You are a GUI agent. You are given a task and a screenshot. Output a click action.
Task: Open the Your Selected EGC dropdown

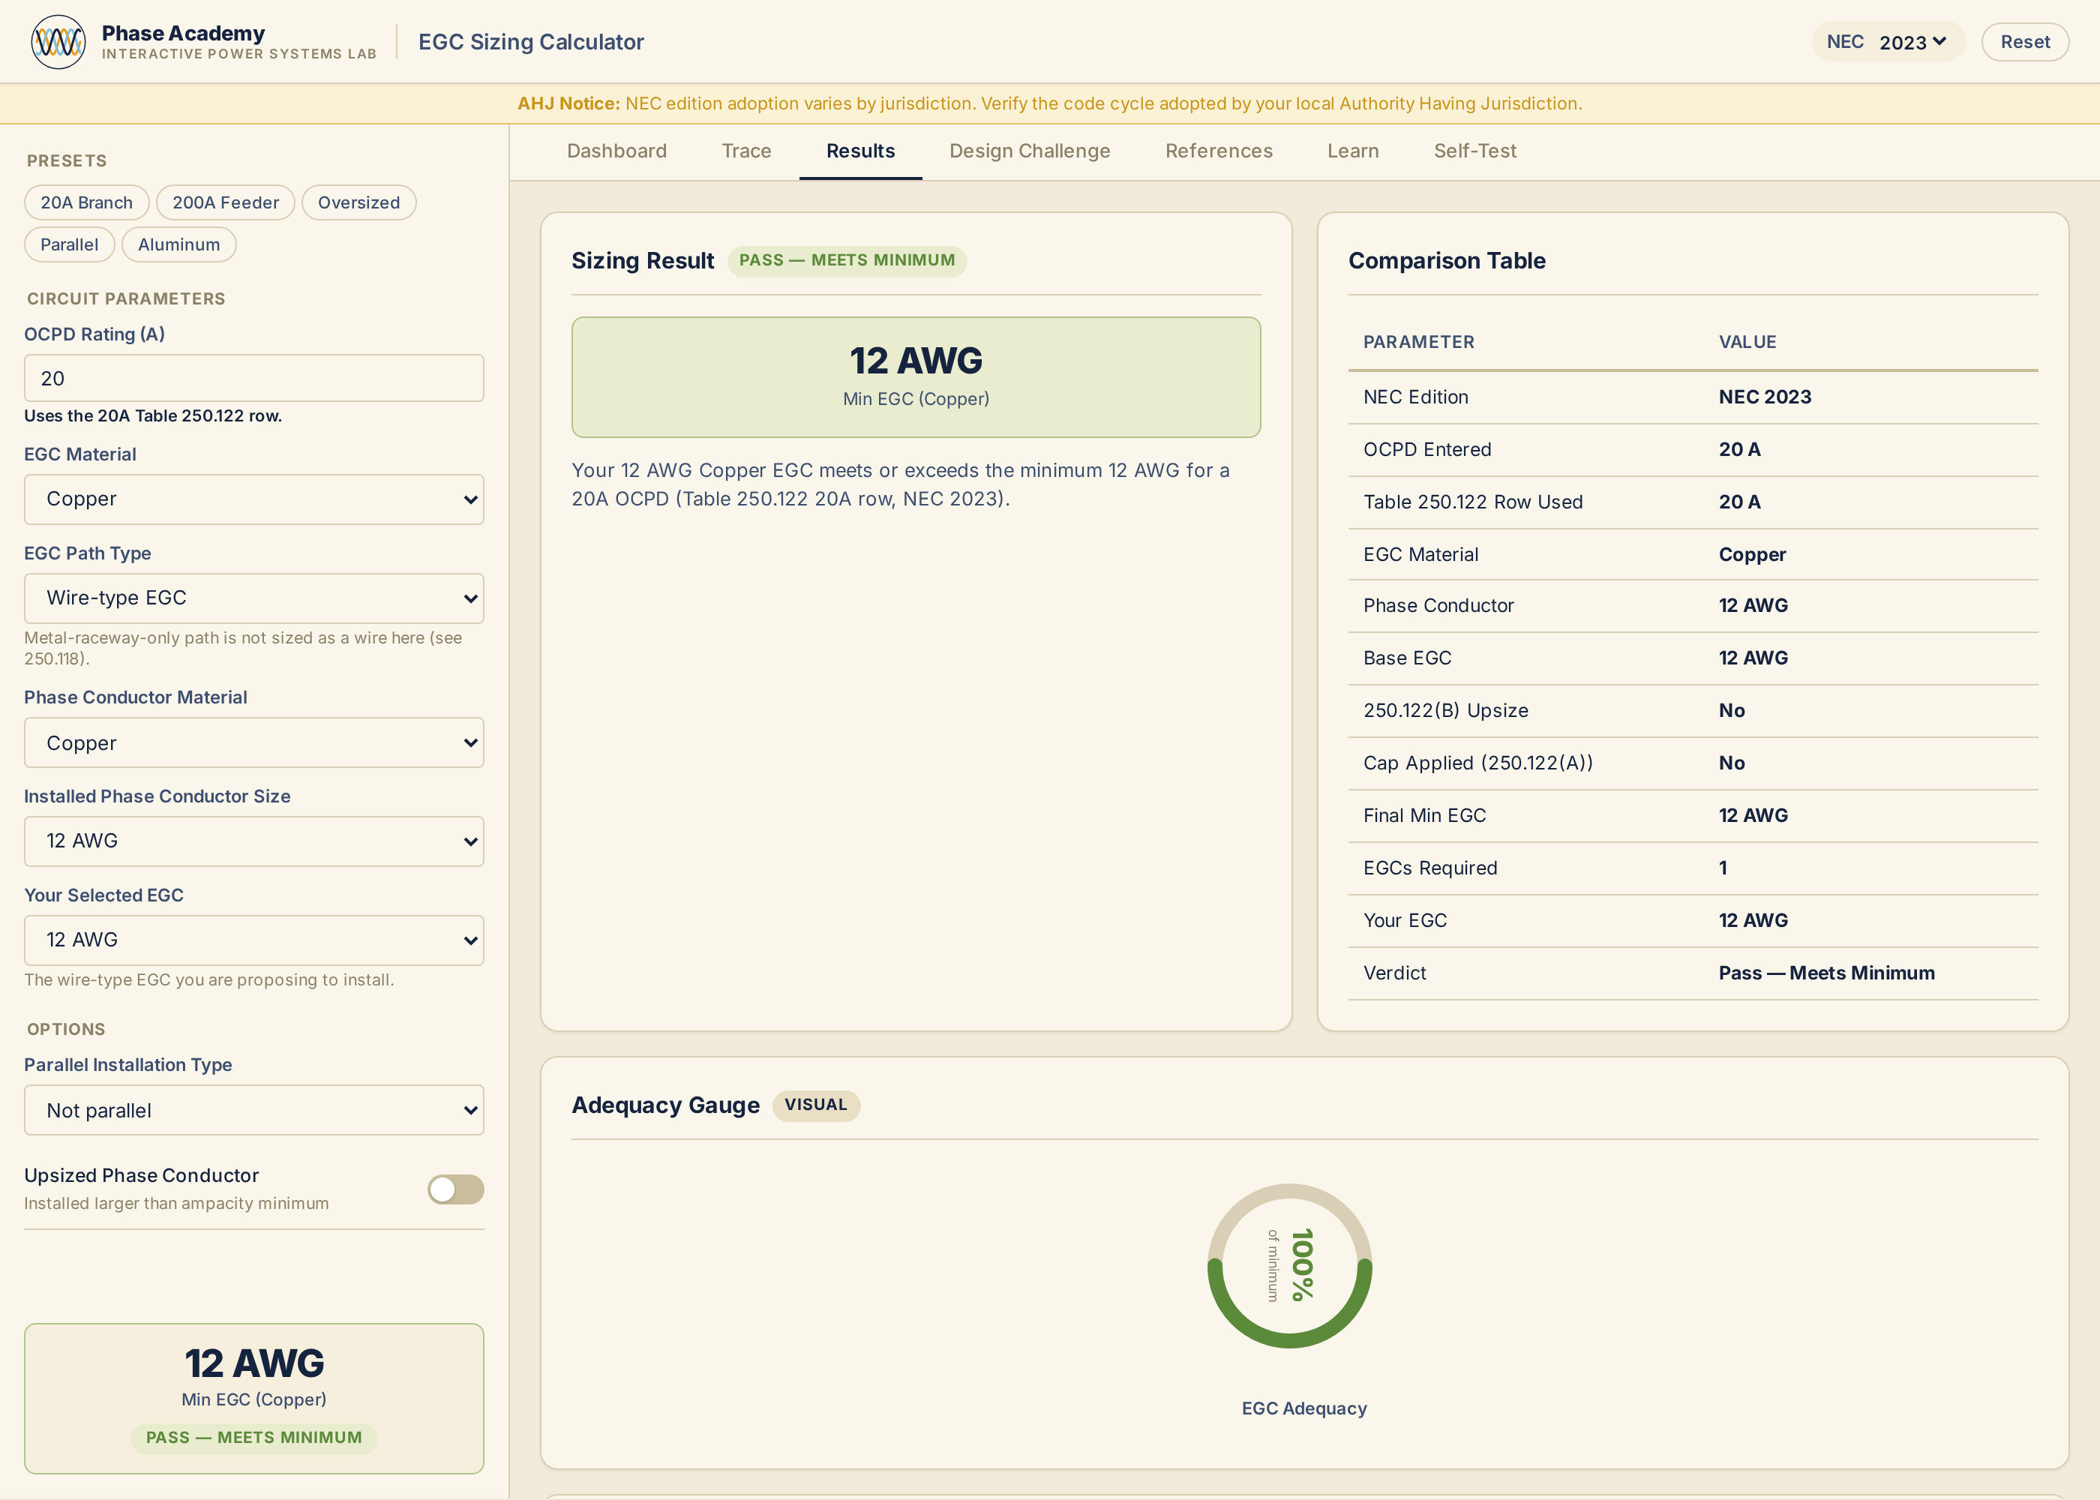(254, 939)
